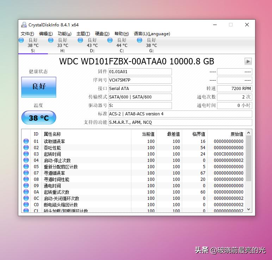Close the CrystalDiskInfo window
The width and height of the screenshot is (272, 260).
point(247,25)
